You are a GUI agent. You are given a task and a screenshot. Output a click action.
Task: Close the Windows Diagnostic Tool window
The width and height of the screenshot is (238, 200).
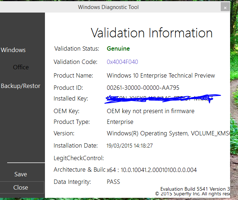tap(225, 8)
